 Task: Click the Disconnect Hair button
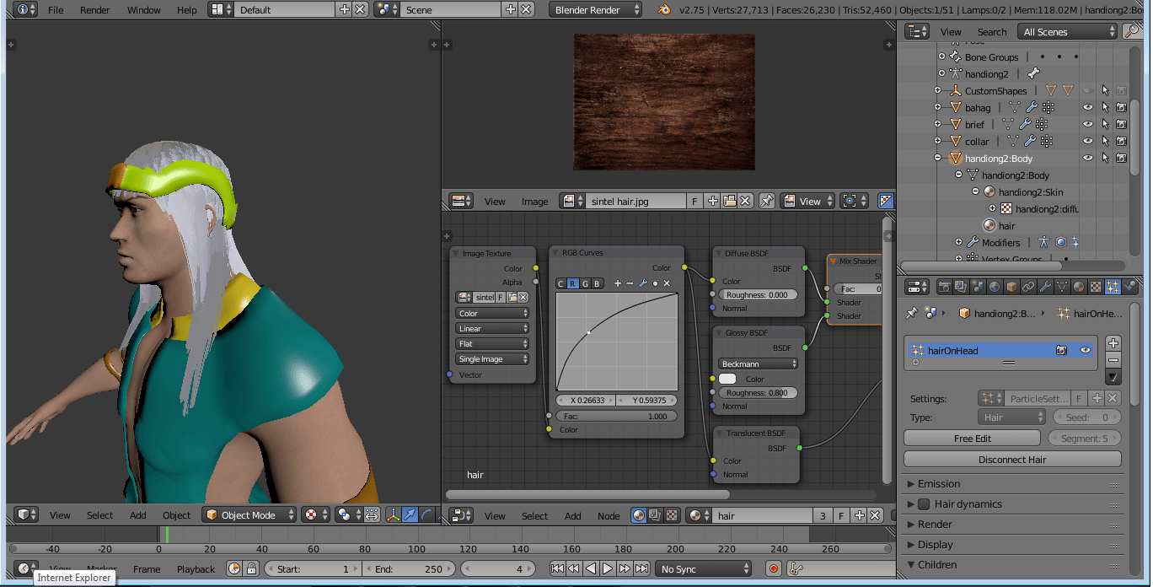pos(1012,460)
